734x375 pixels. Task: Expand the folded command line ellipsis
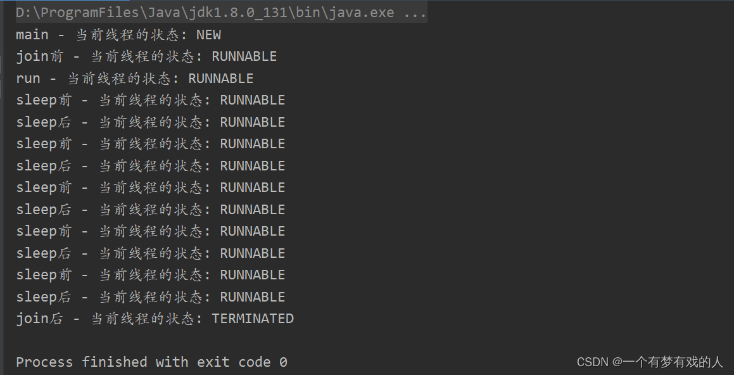pos(415,13)
